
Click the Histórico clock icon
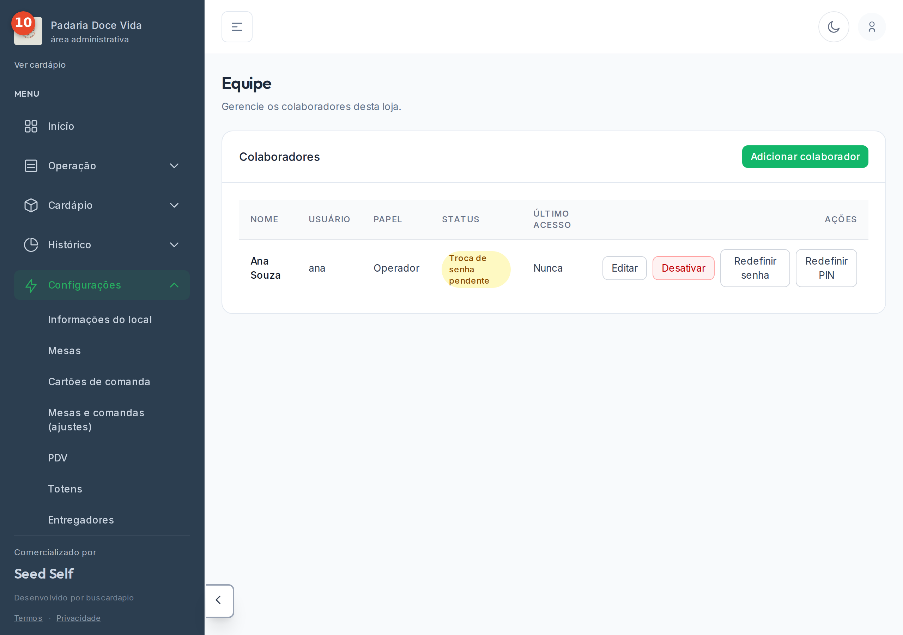(x=31, y=245)
